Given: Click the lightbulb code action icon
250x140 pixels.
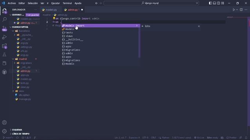Looking at the screenshot, I should (54, 18).
